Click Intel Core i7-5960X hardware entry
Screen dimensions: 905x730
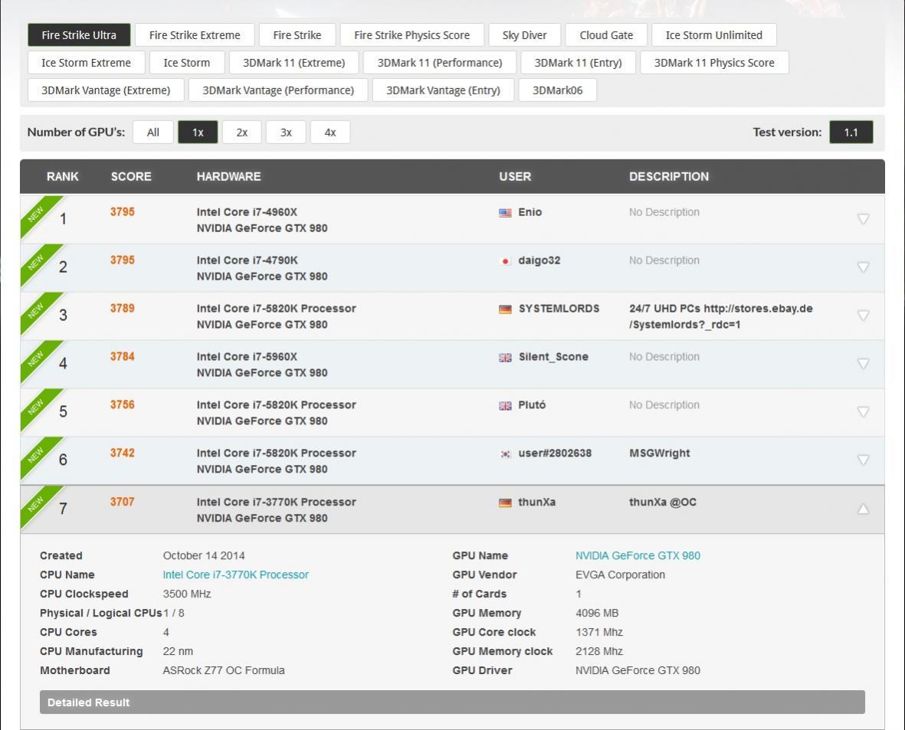click(247, 357)
